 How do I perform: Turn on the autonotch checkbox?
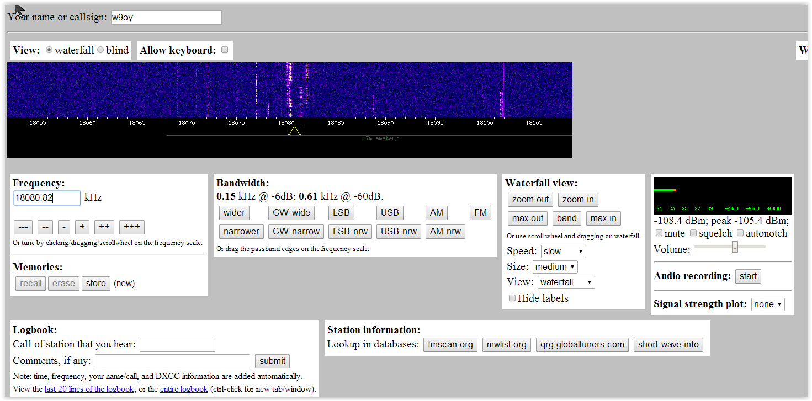tap(740, 233)
